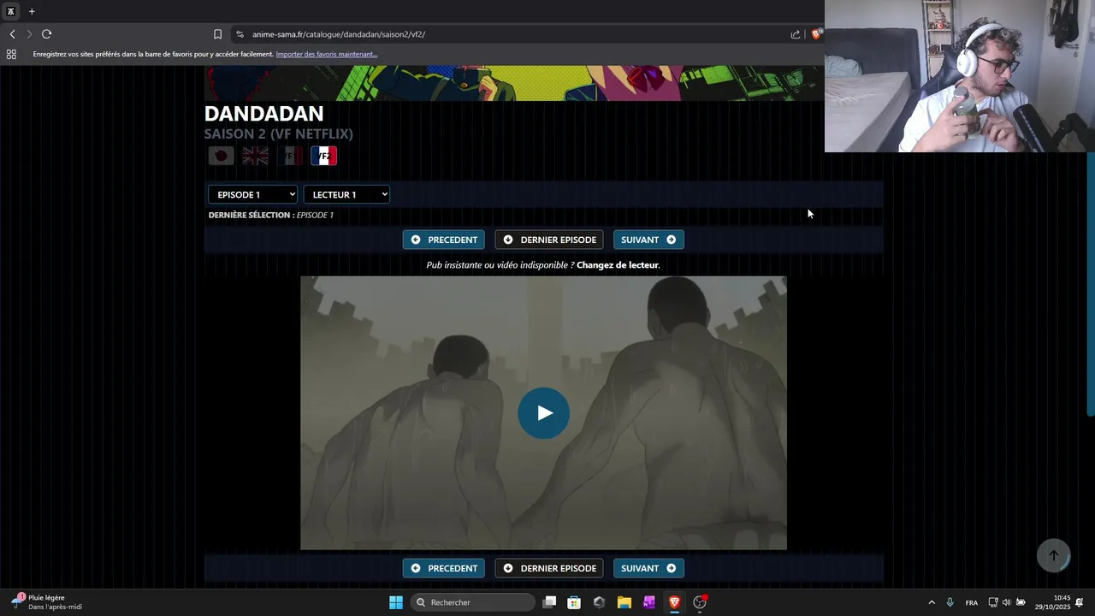
Task: Click the DANDADAN title heading
Action: click(263, 114)
